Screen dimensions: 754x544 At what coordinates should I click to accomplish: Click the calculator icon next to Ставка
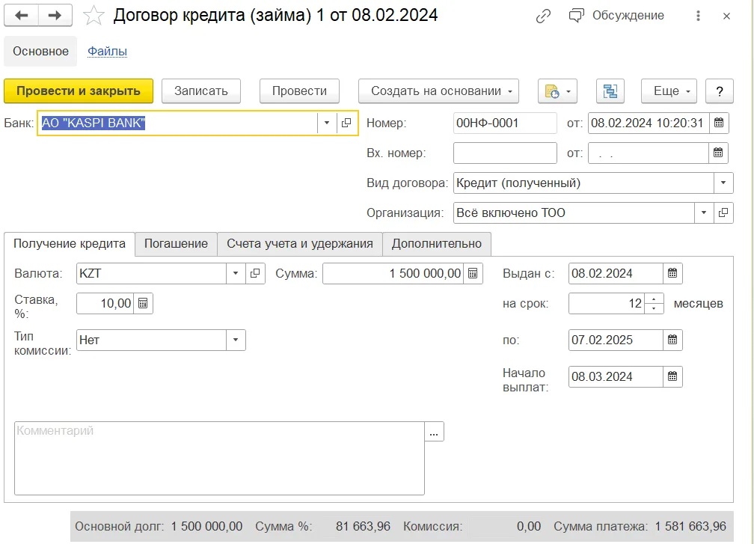[144, 304]
